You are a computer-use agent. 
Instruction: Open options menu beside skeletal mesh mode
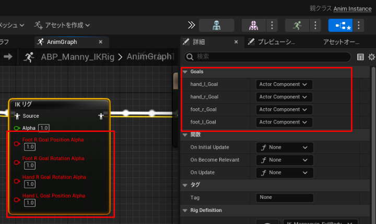coord(272,25)
